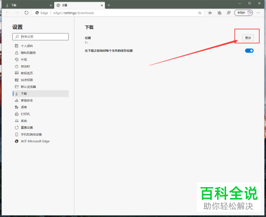The height and width of the screenshot is (217, 266).
Task: Open 关于 Microsoft Edge page
Action: (x=40, y=141)
